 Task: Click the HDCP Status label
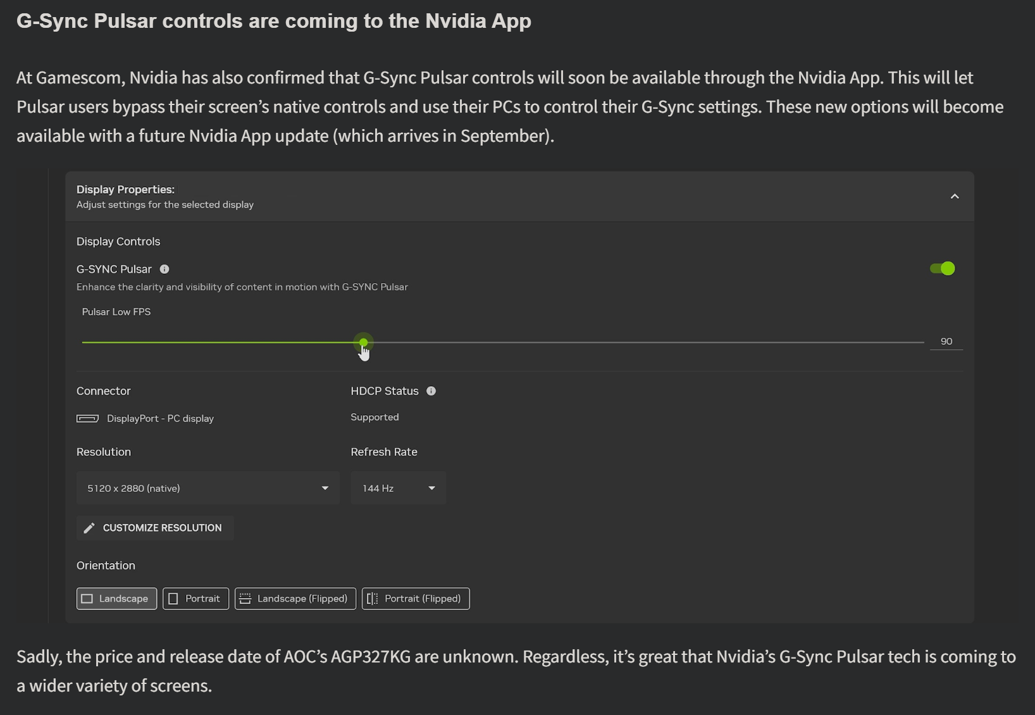pos(385,391)
